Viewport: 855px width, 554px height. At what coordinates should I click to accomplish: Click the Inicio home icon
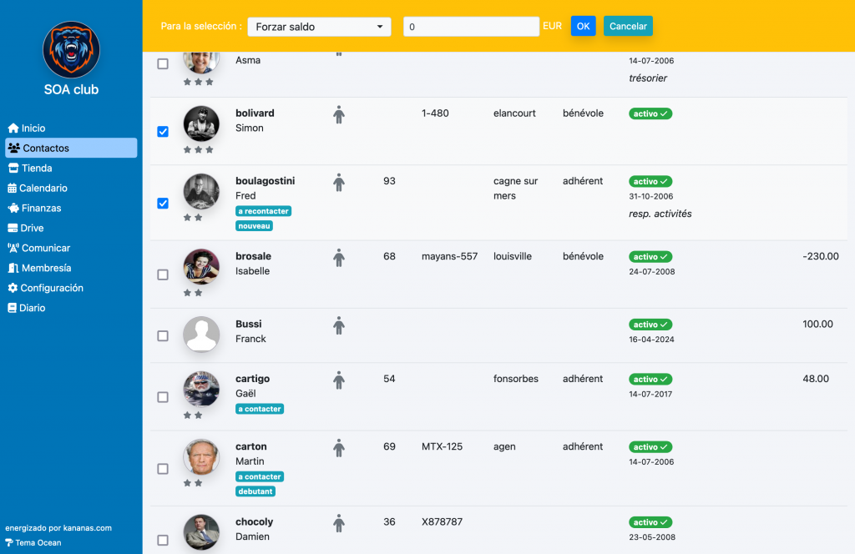(x=13, y=128)
